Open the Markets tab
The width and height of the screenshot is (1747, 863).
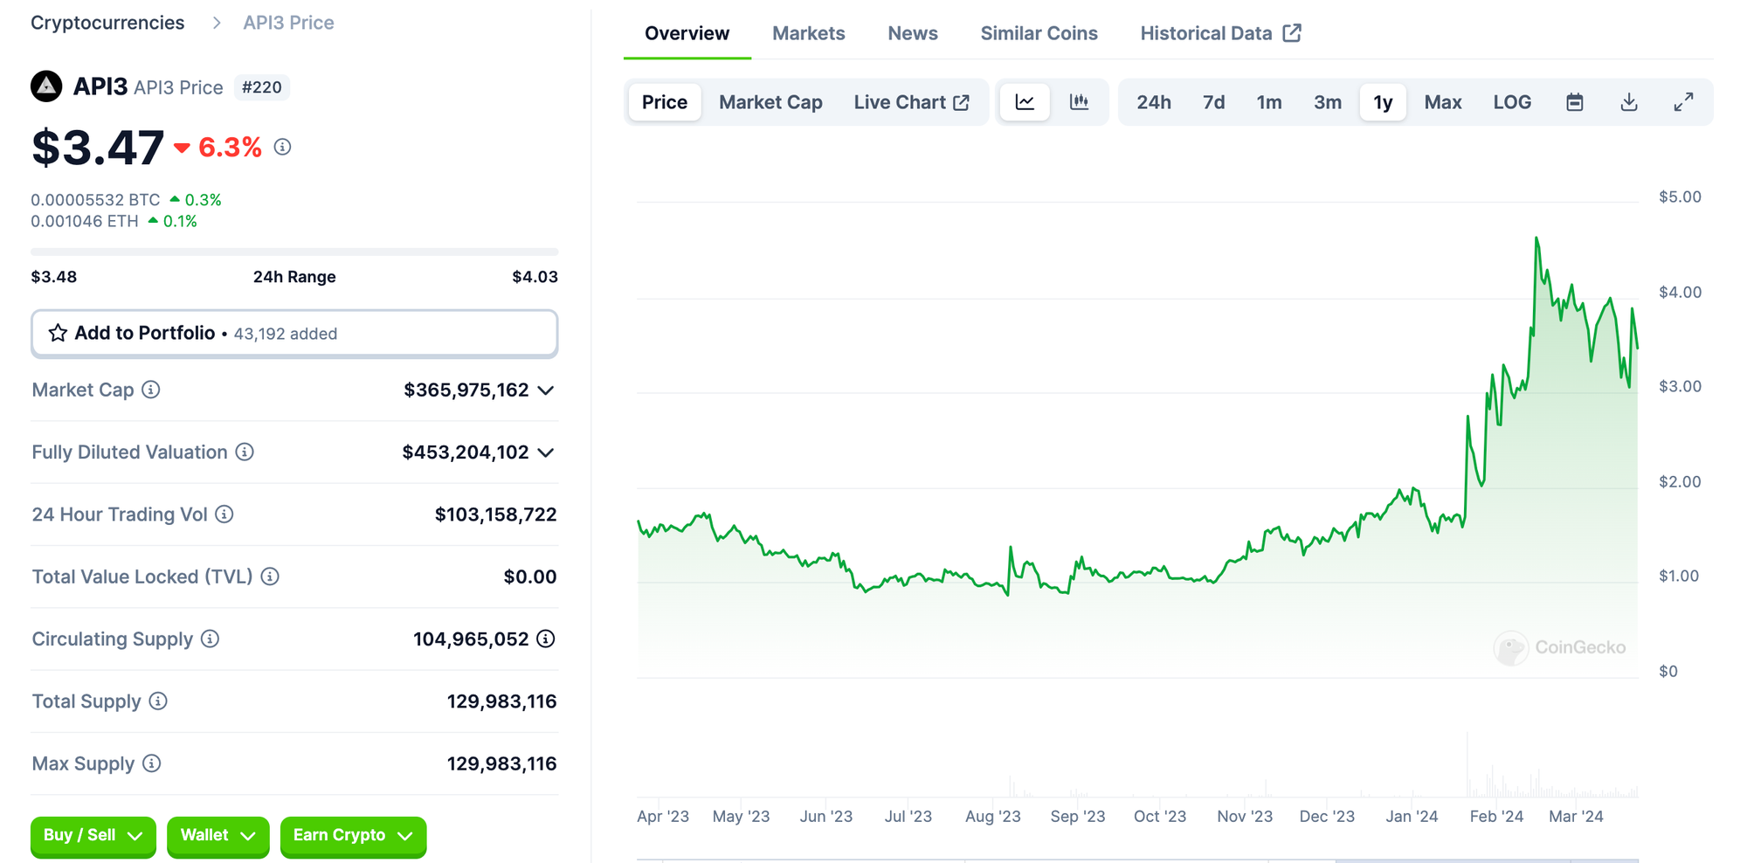point(808,33)
